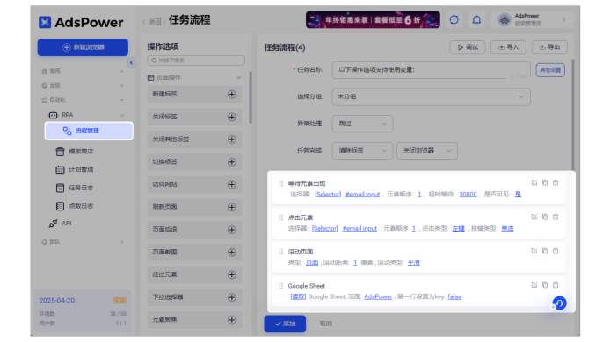Go back with the 返回 link
The height and width of the screenshot is (342, 610).
point(152,22)
